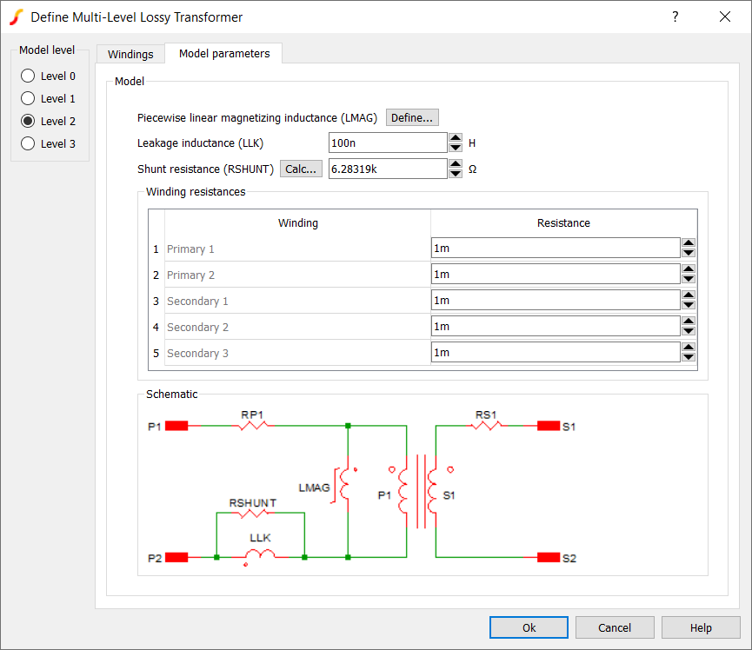Confirm the dialog with Ok

[x=529, y=627]
